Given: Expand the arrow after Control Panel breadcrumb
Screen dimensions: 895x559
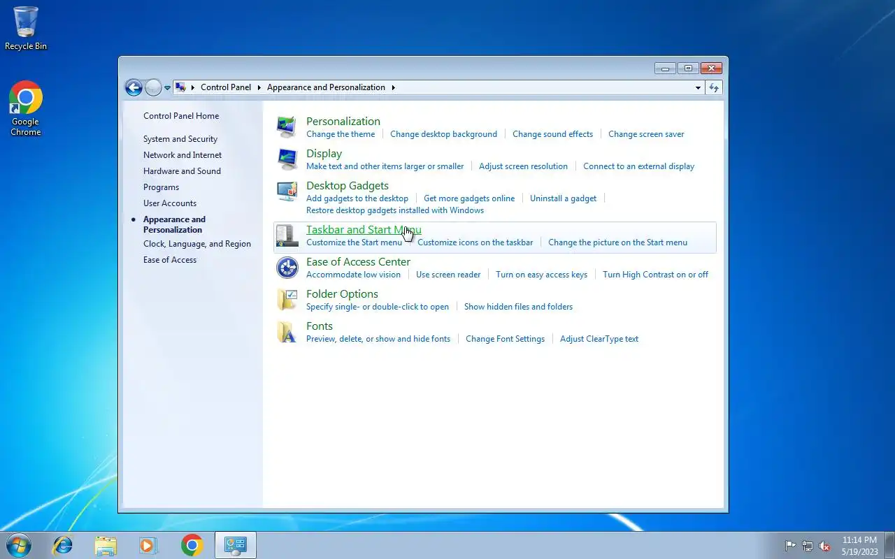Looking at the screenshot, I should click(x=259, y=87).
